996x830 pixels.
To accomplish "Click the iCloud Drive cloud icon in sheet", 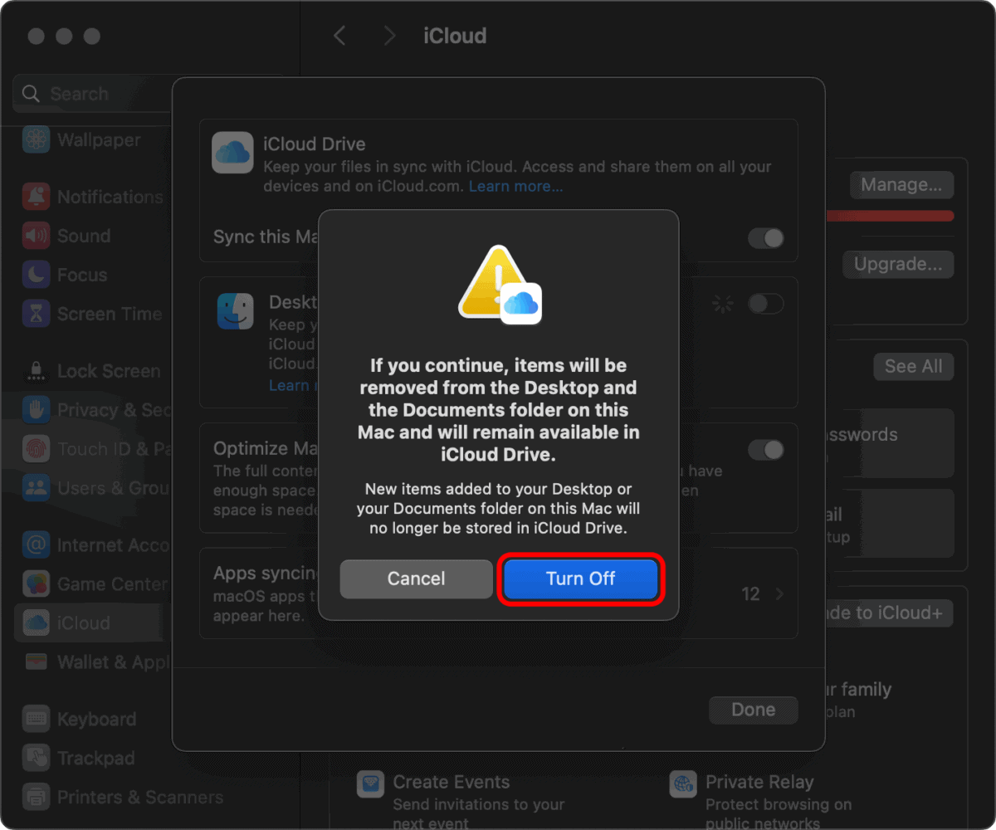I will (x=232, y=153).
